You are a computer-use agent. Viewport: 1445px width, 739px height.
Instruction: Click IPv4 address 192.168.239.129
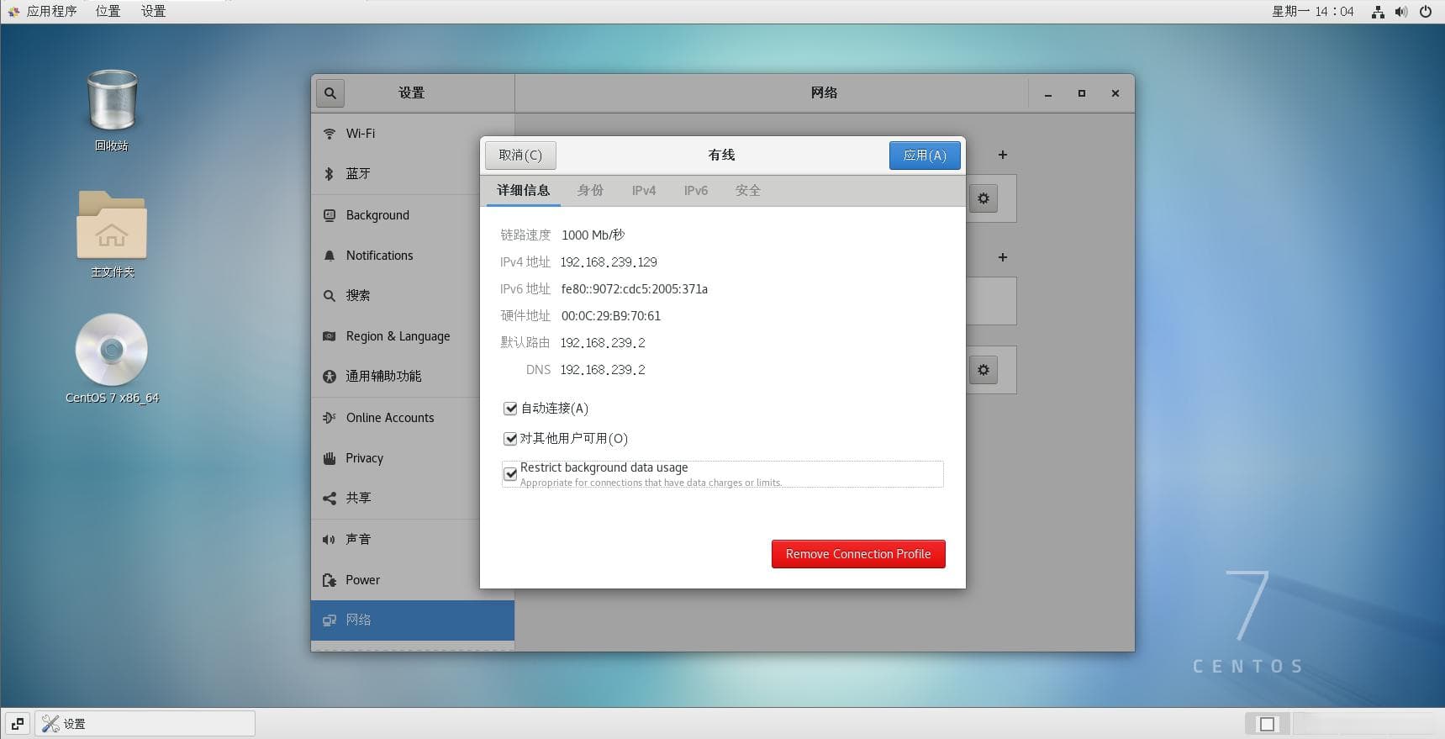pos(609,262)
